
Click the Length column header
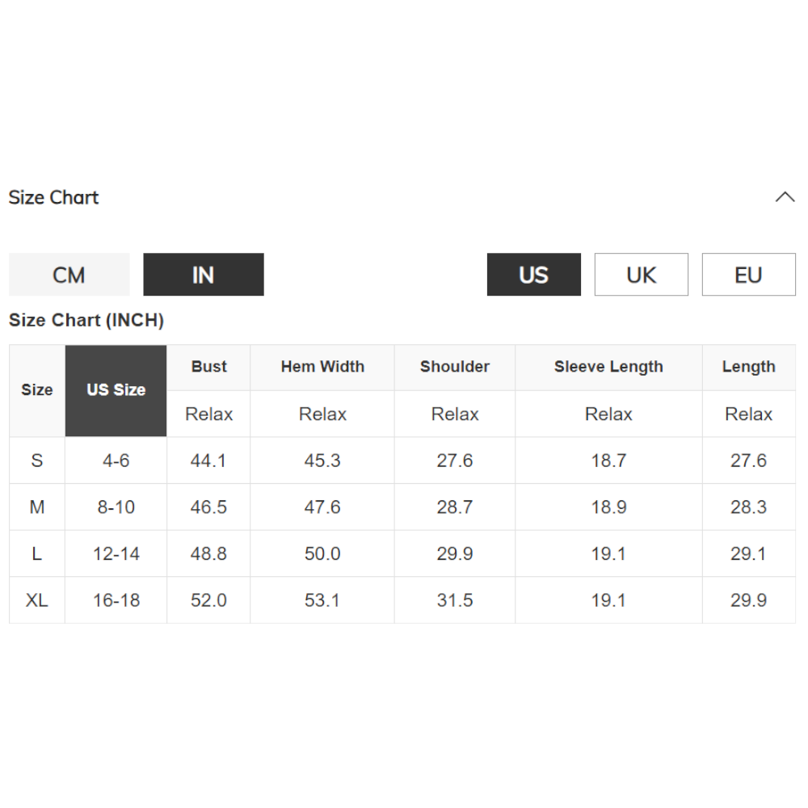[x=748, y=367]
